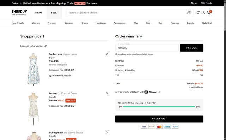226x140 pixels.
Task: Go to New Arrivals category
Action: click(18, 23)
